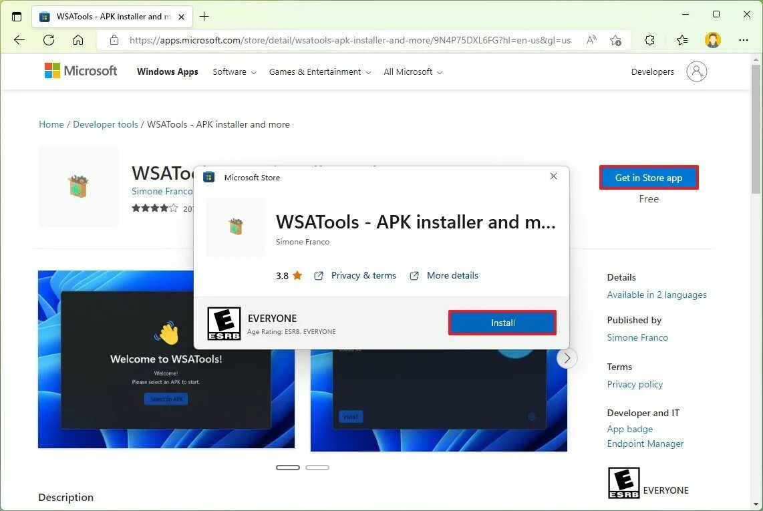The image size is (763, 511).
Task: Open the sign-in account icon
Action: click(696, 71)
